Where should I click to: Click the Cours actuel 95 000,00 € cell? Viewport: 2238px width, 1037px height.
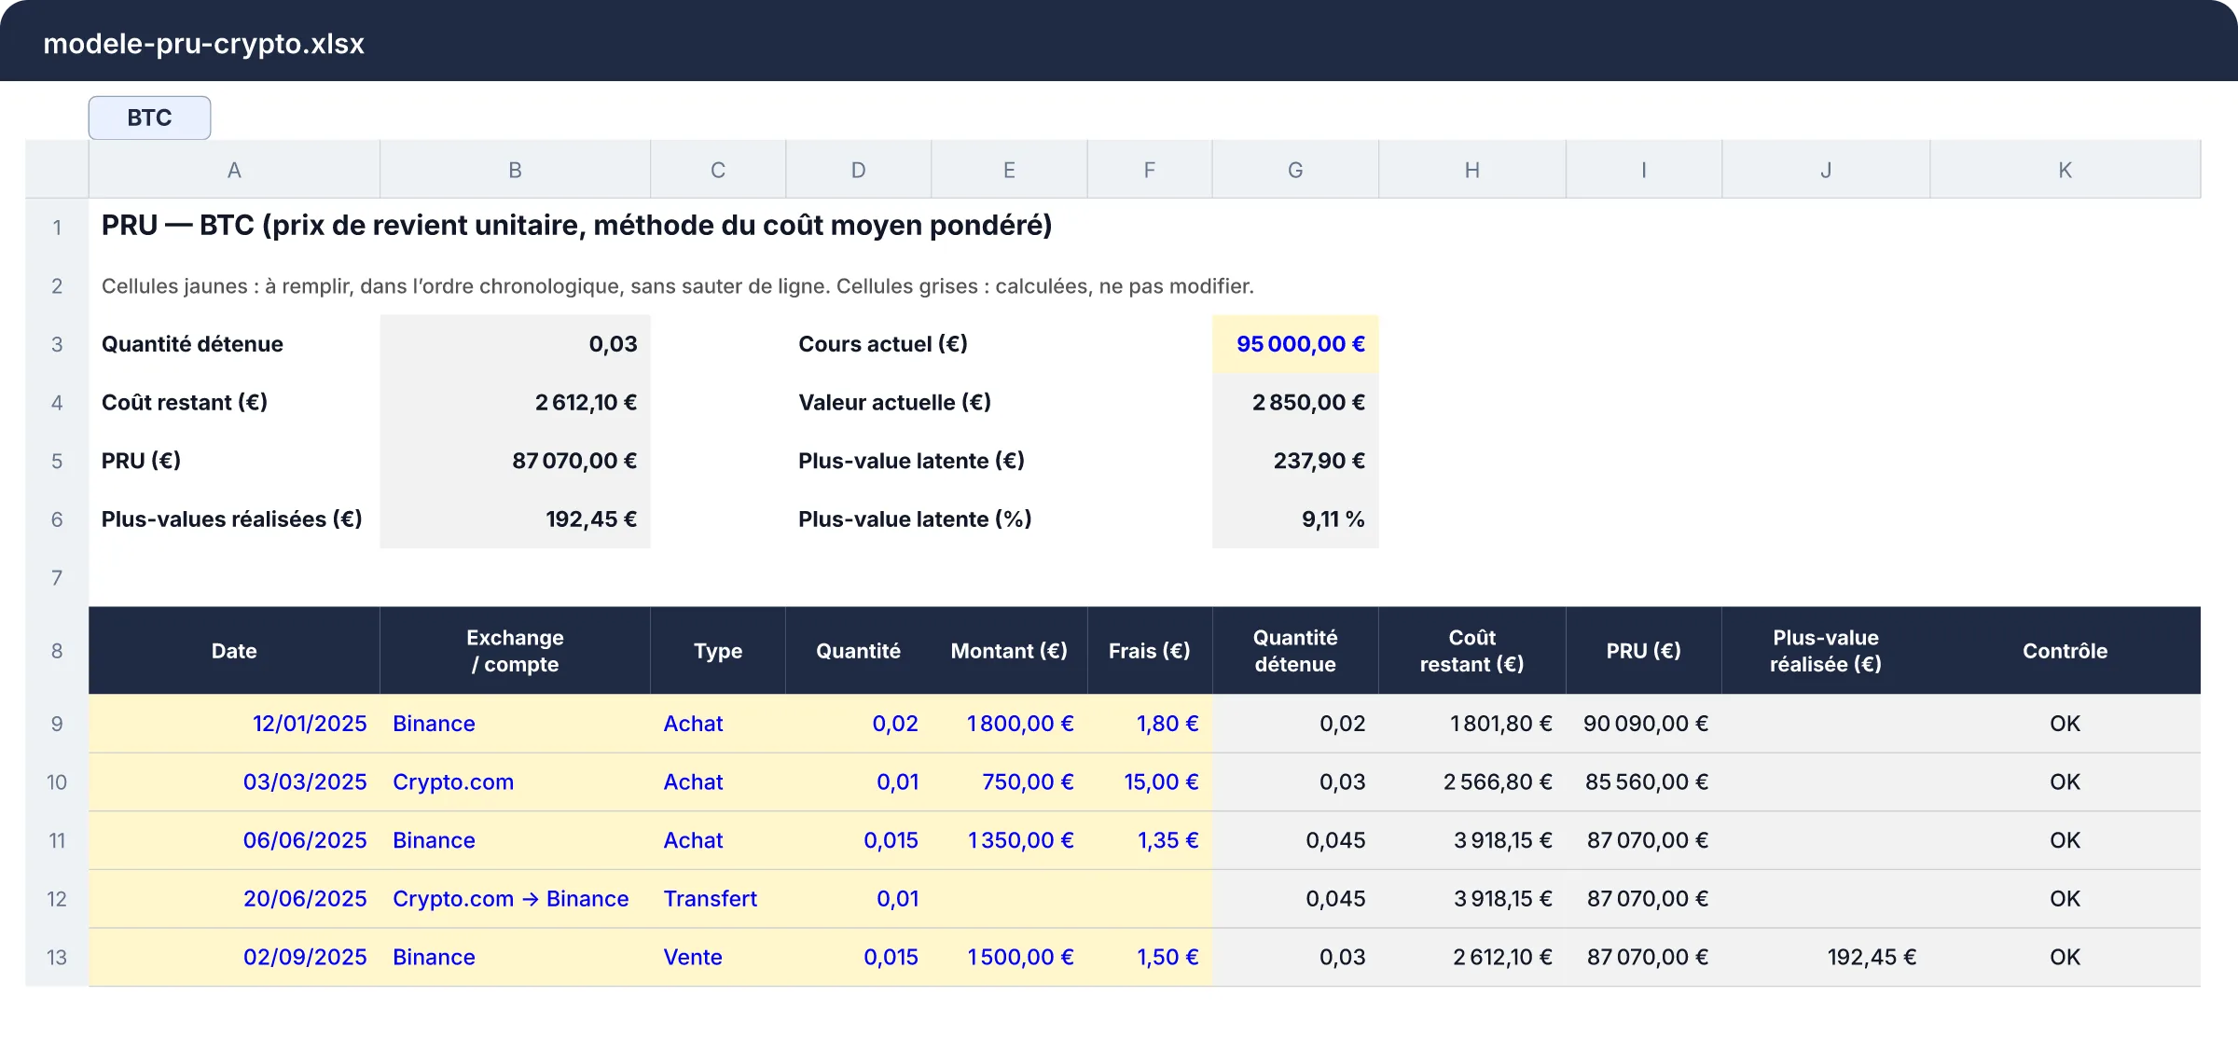1295,344
